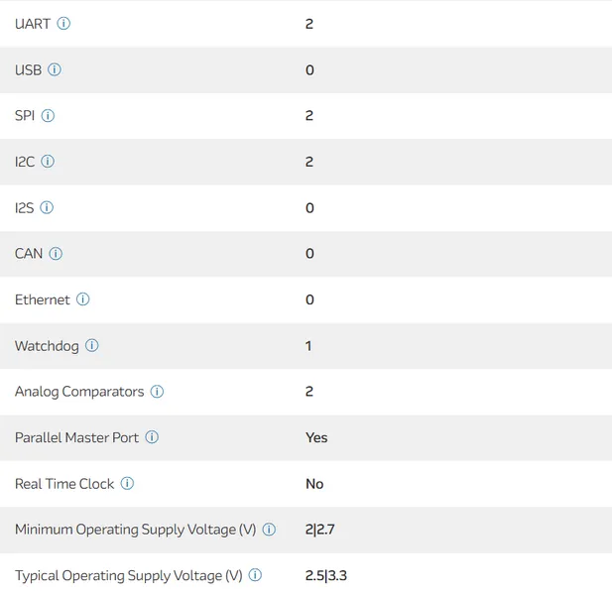Click the Analog Comparators row label

pos(79,392)
